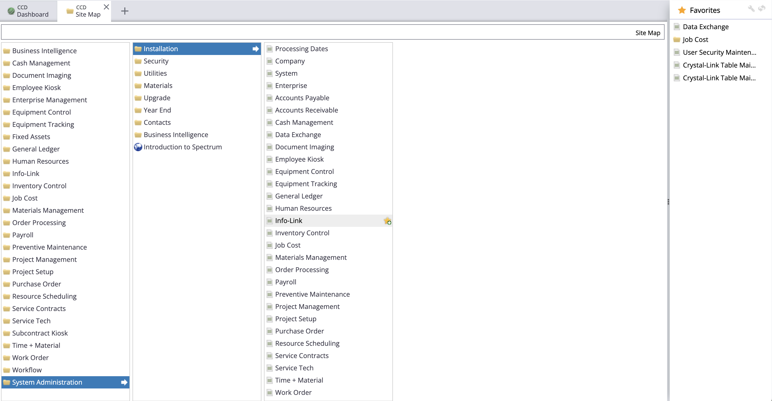The height and width of the screenshot is (401, 772).
Task: Click Equipment Control folder icon in modules
Action: click(x=7, y=112)
